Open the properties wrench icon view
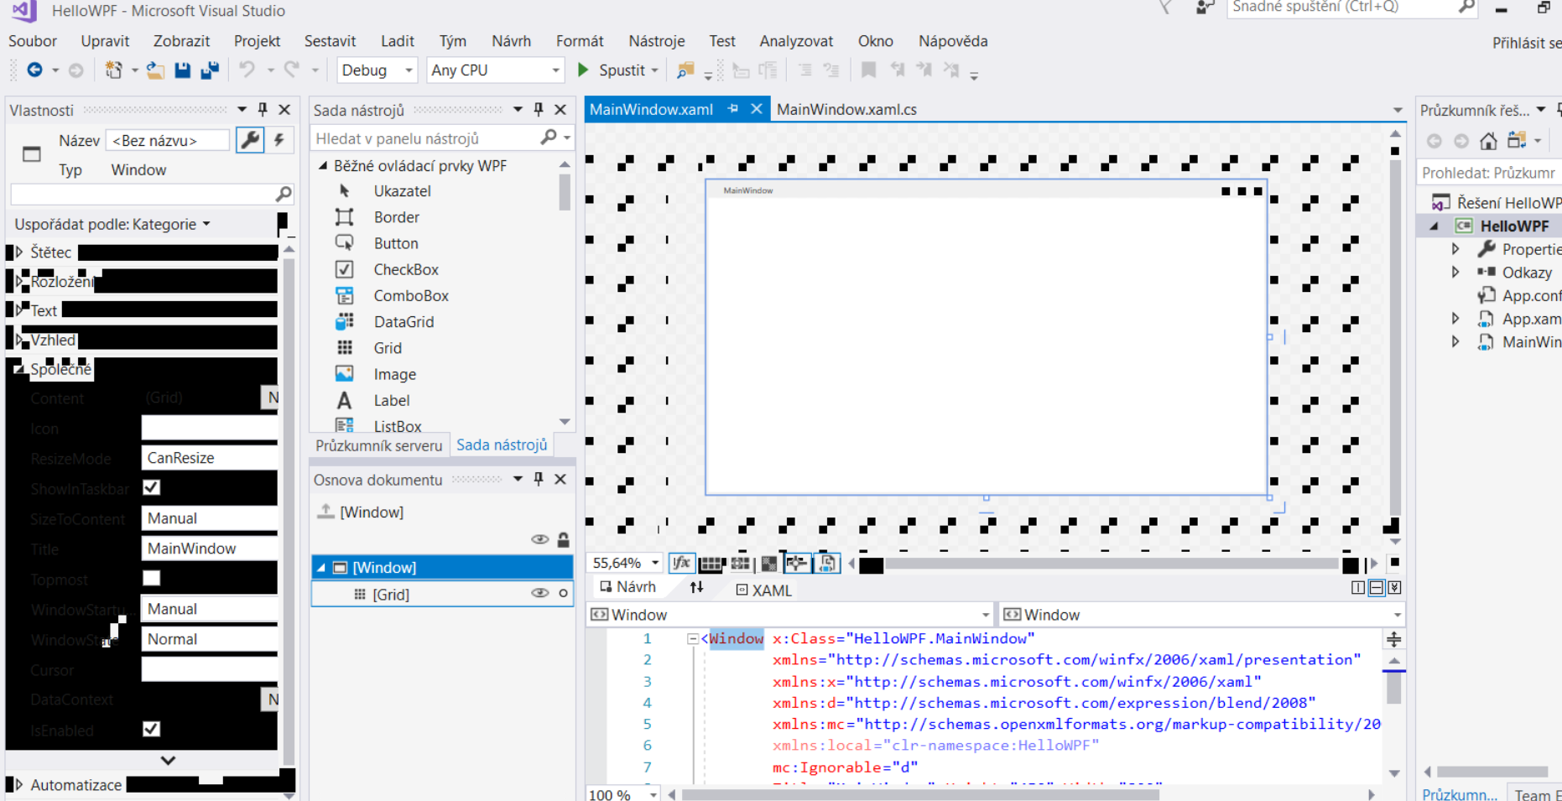1562x801 pixels. tap(250, 140)
